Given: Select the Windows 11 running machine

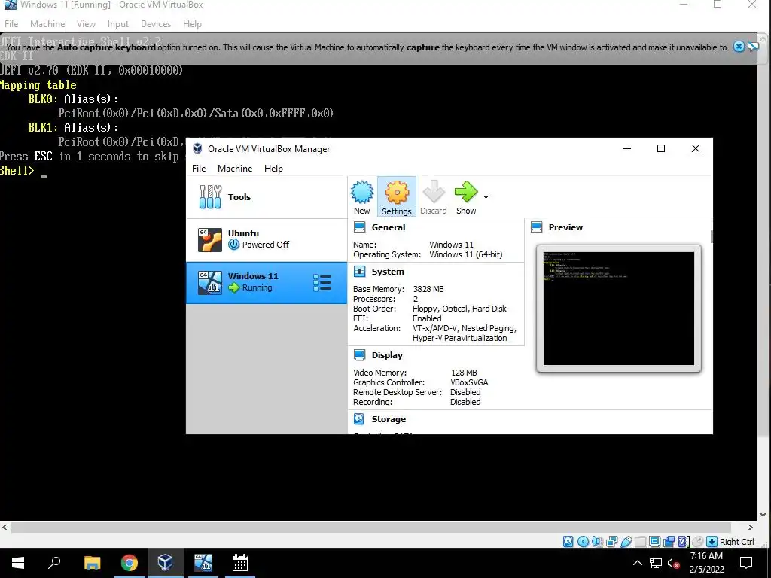Looking at the screenshot, I should (x=267, y=282).
